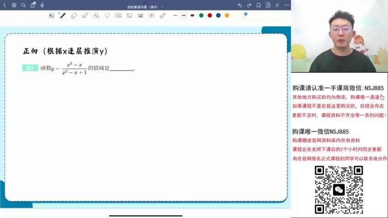Open the thumbnail grid view
Image resolution: width=388 pixels, height=218 pixels.
[x=14, y=5]
